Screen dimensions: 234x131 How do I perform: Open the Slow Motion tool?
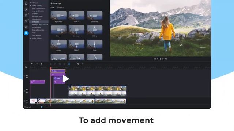coord(37,36)
